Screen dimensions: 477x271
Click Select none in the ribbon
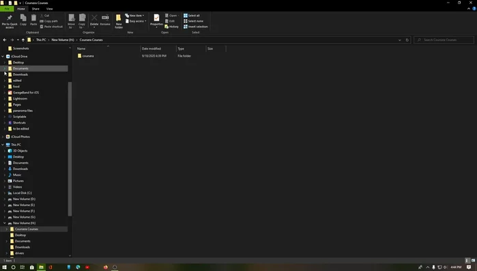click(193, 21)
